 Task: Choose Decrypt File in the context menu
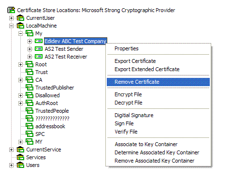point(158,103)
